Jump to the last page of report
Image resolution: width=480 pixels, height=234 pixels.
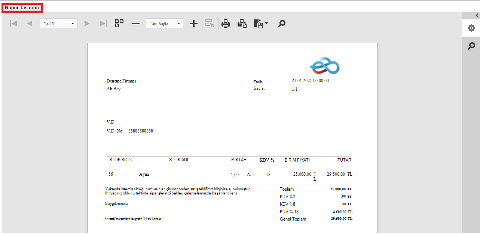[103, 24]
